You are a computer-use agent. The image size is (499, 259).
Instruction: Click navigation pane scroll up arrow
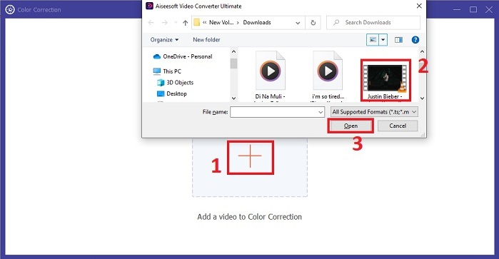pyautogui.click(x=233, y=51)
